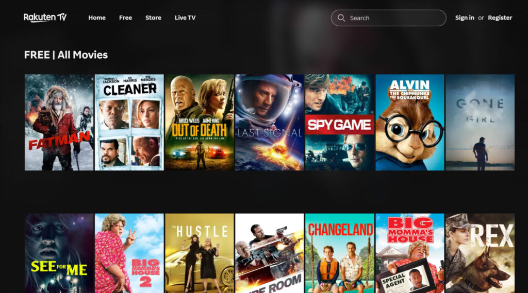Select the See For Me movie
The image size is (528, 293).
(x=59, y=253)
